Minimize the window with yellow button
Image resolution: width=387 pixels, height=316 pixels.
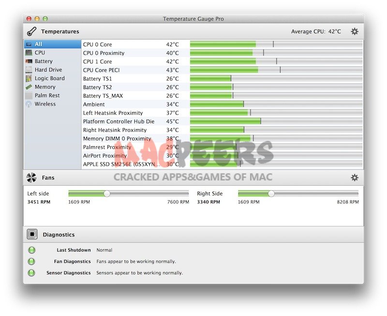click(37, 18)
